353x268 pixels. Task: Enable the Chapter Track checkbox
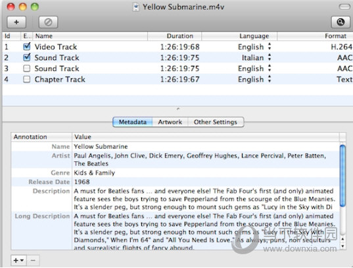(x=27, y=79)
